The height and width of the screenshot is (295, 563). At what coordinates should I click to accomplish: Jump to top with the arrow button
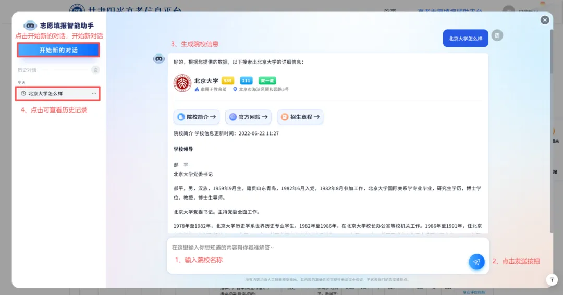click(x=552, y=279)
